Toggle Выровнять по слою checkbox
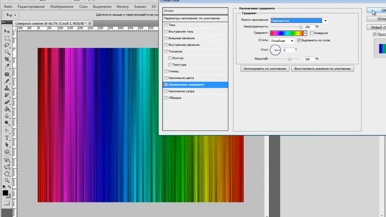Viewport: 386px width, 217px height. (299, 40)
